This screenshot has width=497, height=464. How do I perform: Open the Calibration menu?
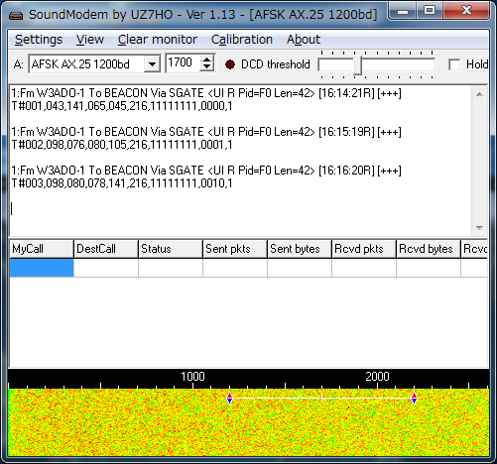coord(242,40)
